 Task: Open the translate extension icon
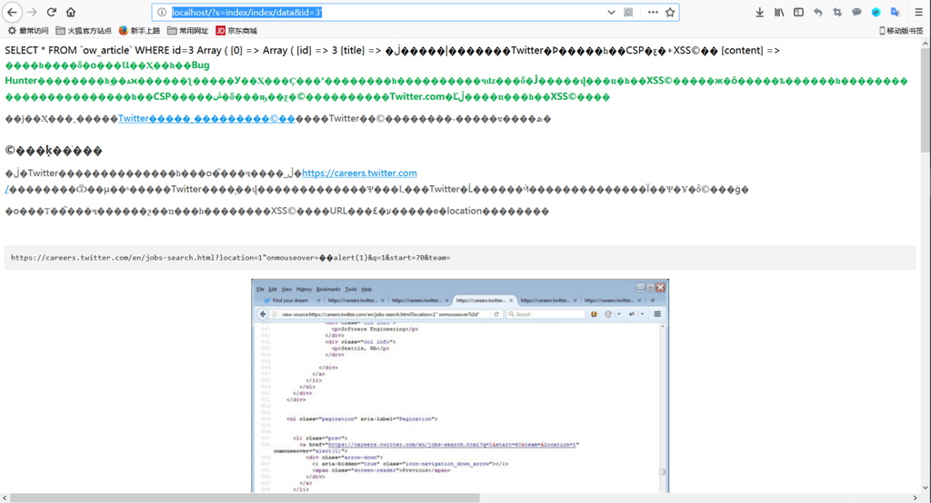pyautogui.click(x=896, y=13)
